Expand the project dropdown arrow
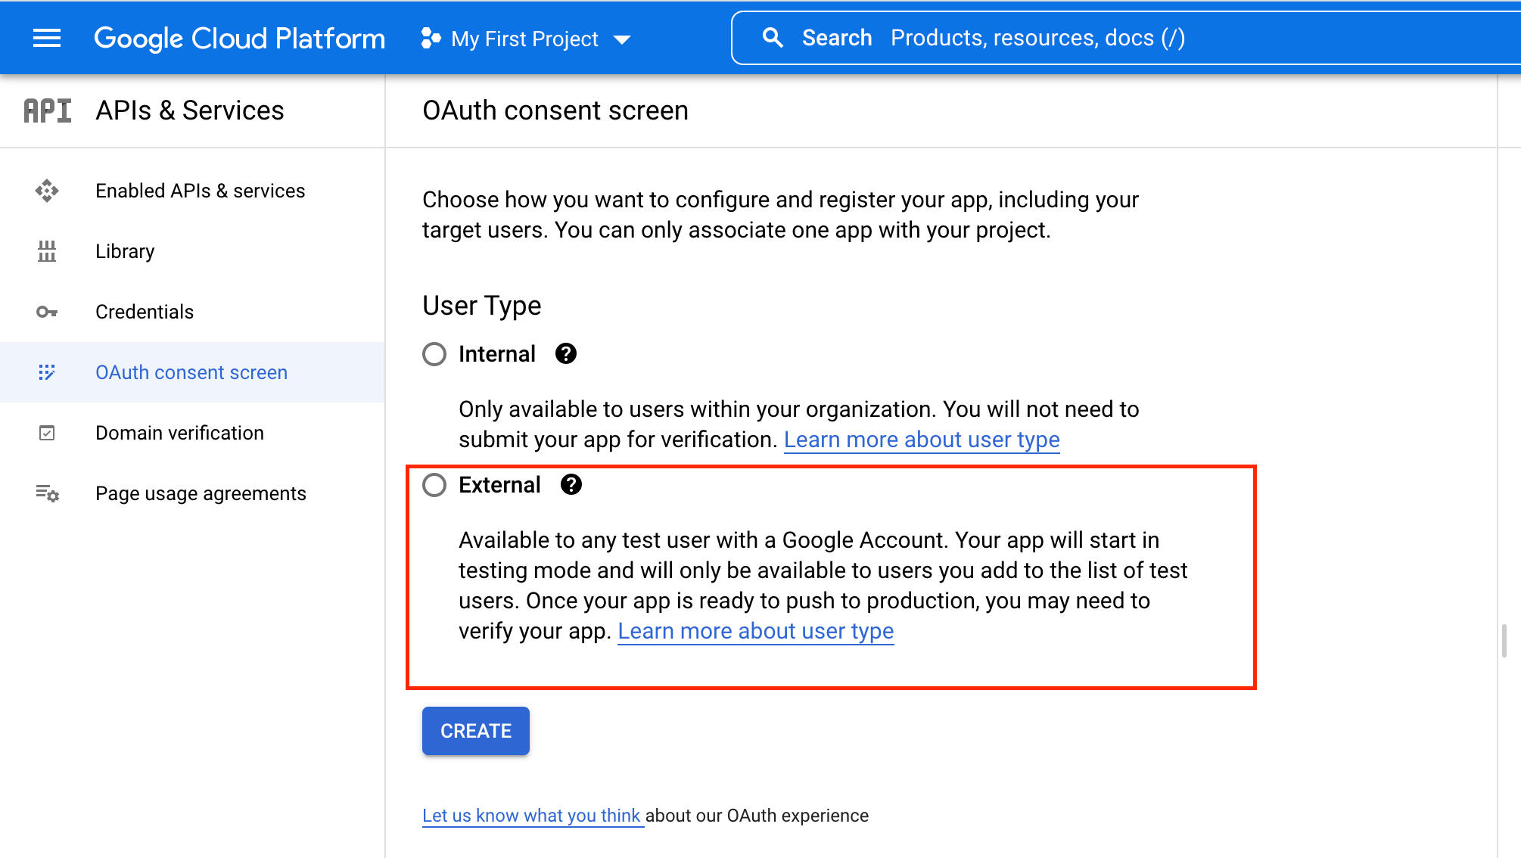 tap(622, 39)
